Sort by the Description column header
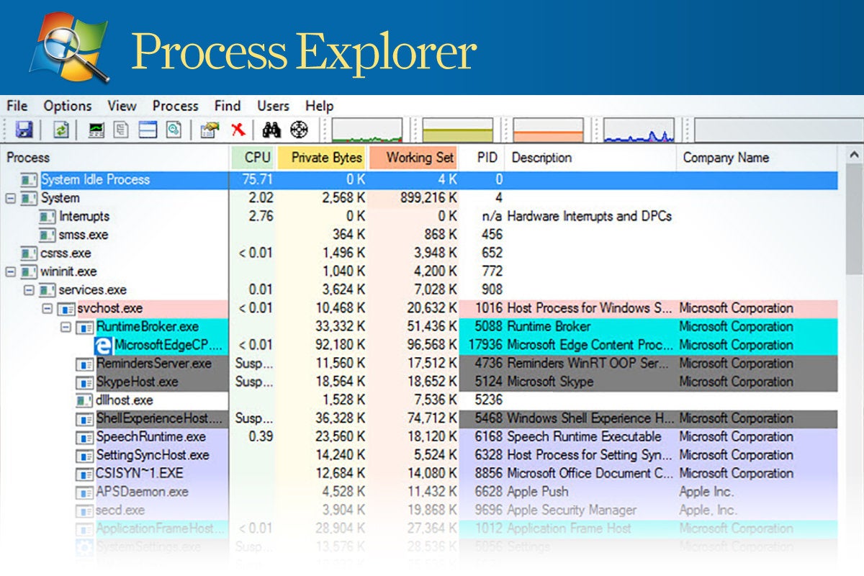 591,158
